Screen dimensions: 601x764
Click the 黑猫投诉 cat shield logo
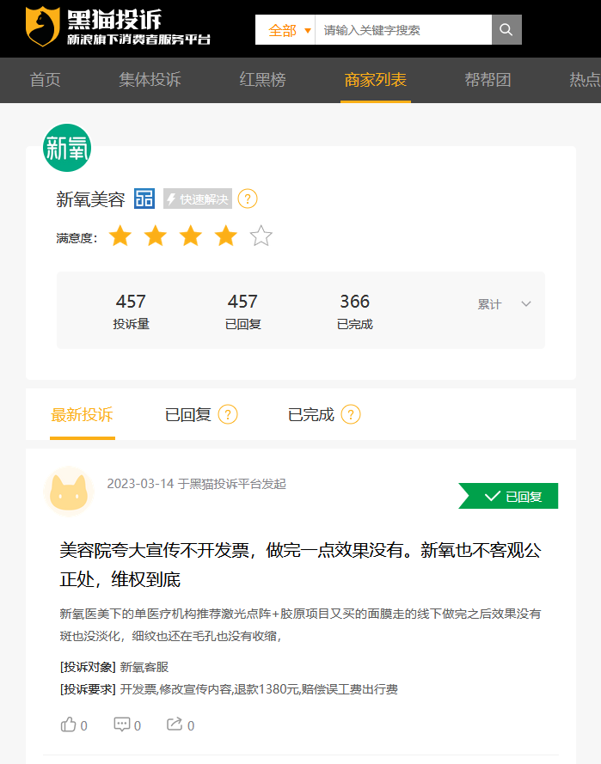pos(43,27)
